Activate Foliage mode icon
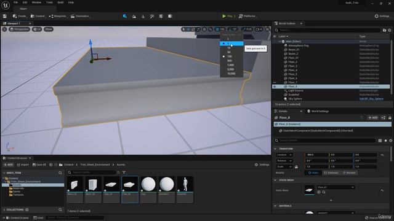 [143, 17]
